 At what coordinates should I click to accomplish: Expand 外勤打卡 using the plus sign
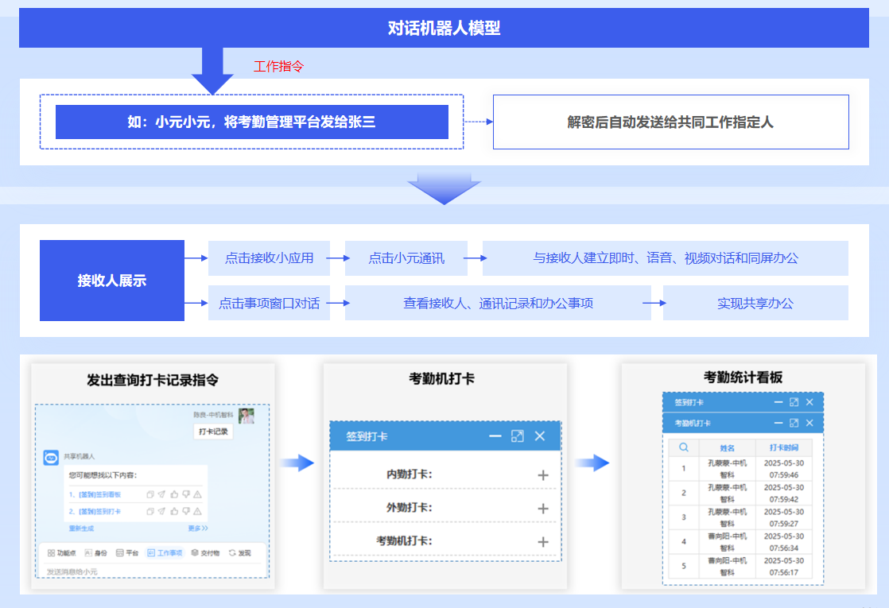(543, 509)
